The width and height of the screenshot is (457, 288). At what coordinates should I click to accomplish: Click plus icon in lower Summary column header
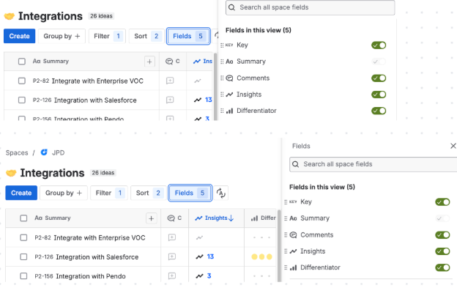click(152, 218)
